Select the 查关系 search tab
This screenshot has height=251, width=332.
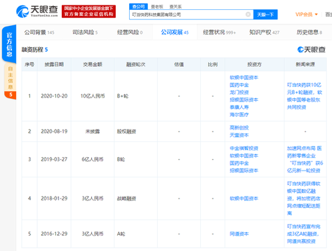[176, 7]
